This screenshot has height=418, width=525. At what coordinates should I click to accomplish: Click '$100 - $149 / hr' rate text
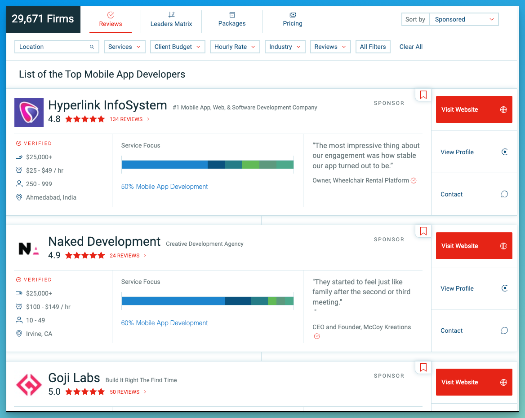(48, 307)
